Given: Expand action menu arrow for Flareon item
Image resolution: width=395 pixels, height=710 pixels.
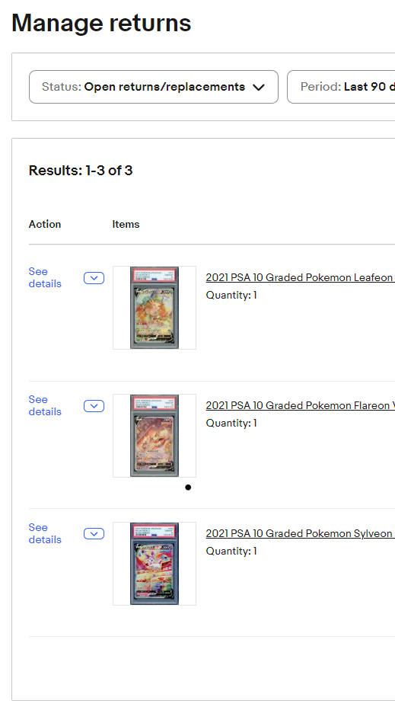Looking at the screenshot, I should tap(94, 406).
